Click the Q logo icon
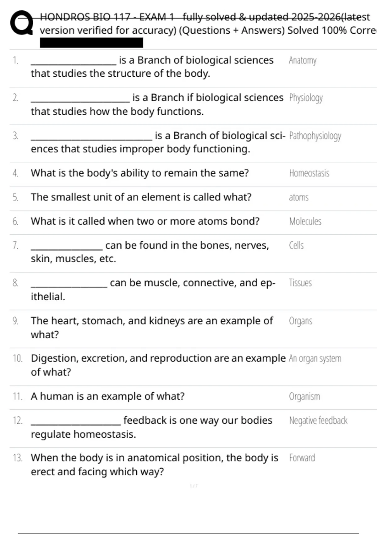377x534 pixels. (21, 23)
